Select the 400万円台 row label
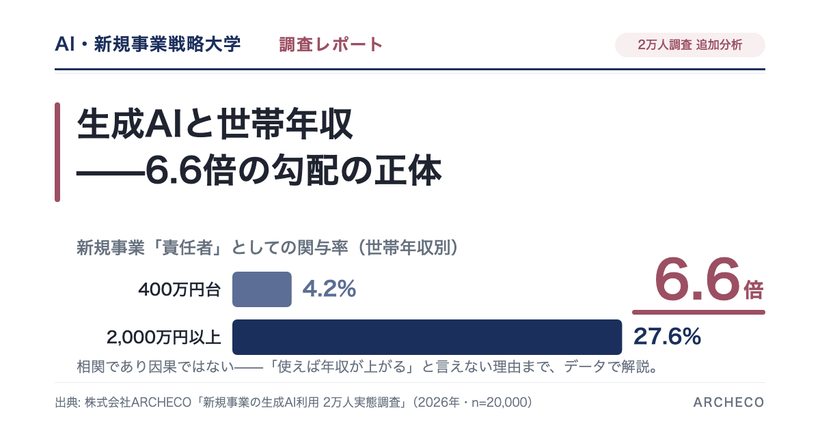Screen dimensions: 820x430 tap(180, 290)
